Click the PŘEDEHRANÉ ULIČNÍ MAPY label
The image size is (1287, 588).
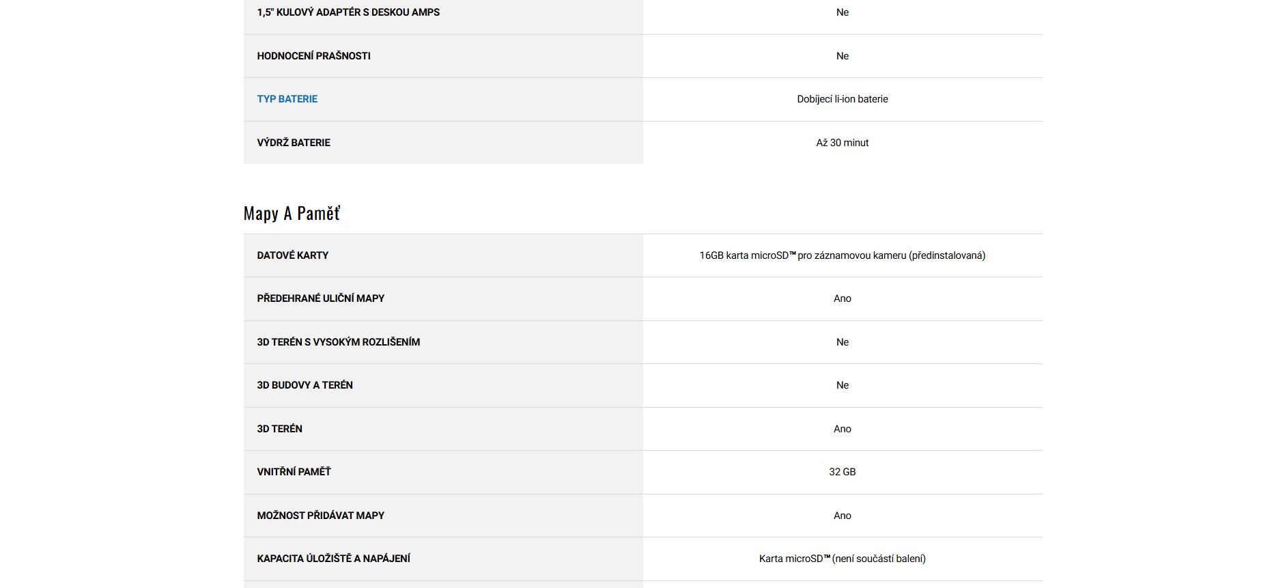pos(320,298)
